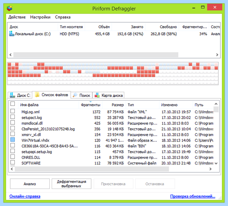This screenshot has width=228, height=206.
Task: Click the Занято column header in drive list
Action: tap(128, 27)
